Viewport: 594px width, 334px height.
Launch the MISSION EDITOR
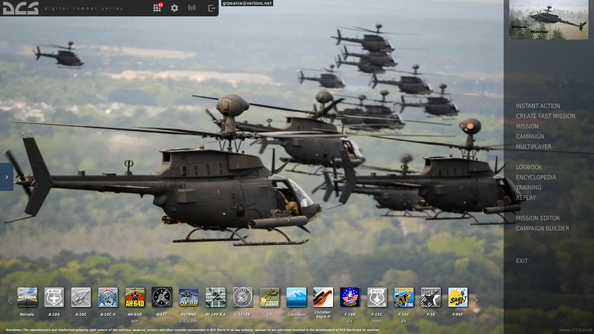[538, 218]
